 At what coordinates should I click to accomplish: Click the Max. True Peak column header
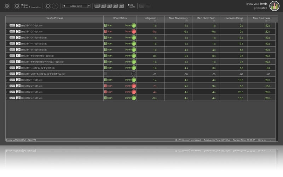point(261,19)
